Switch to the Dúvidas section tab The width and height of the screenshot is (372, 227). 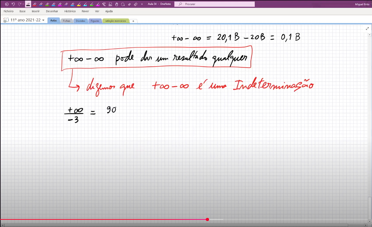click(80, 21)
